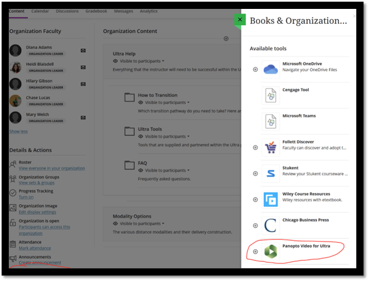This screenshot has width=369, height=281.
Task: Toggle the How to Transition visibility eye
Action: 140,102
